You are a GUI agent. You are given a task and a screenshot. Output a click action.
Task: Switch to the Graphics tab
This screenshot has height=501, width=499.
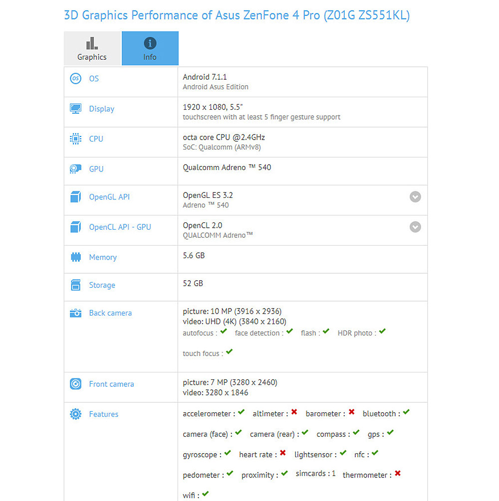92,48
